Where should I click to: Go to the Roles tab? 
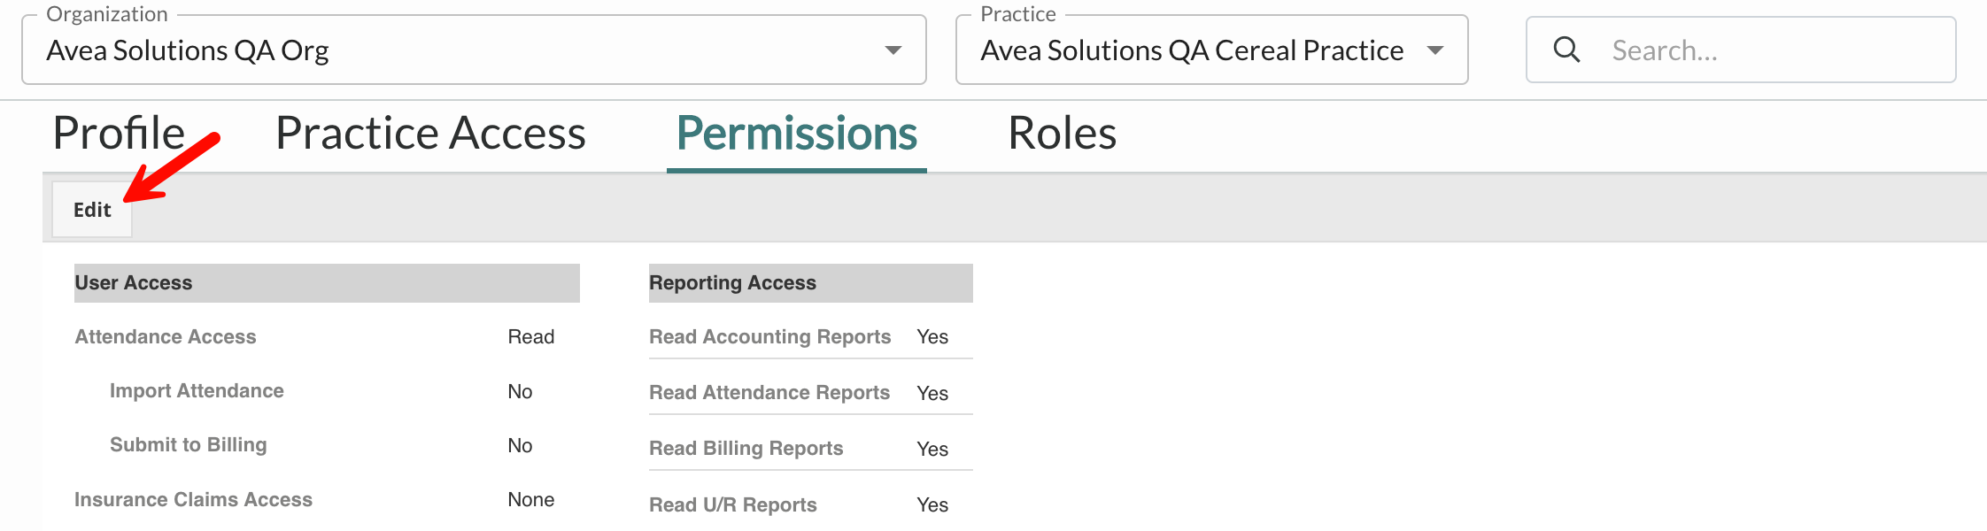(1062, 134)
